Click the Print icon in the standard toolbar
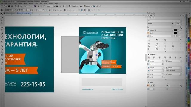The image size is (191, 107). coord(12,6)
